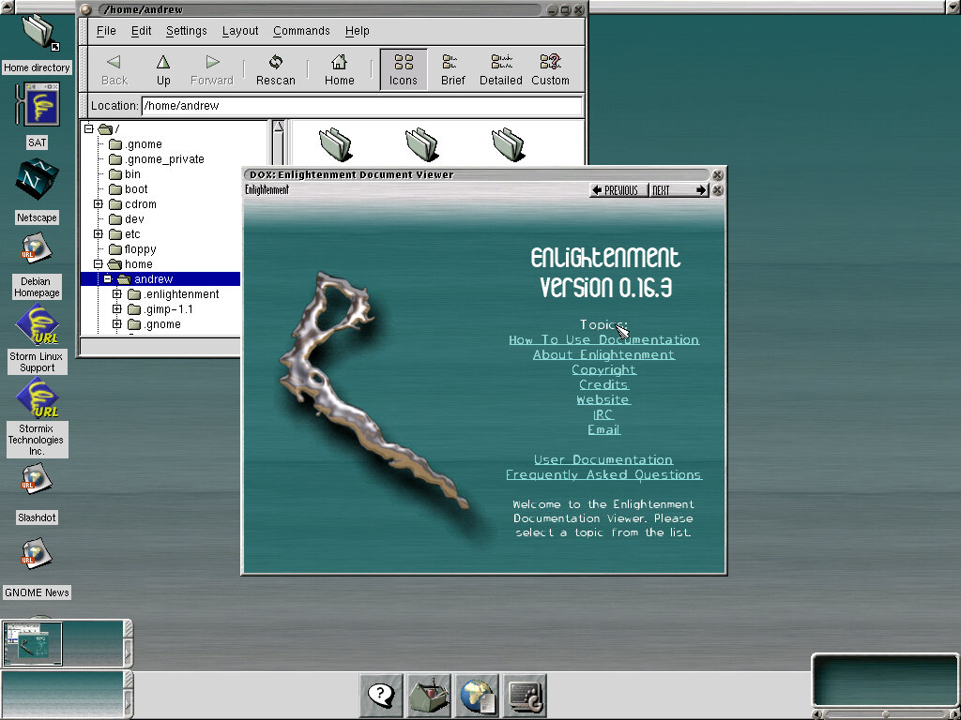961x720 pixels.
Task: Switch to Detailed view mode
Action: point(500,69)
